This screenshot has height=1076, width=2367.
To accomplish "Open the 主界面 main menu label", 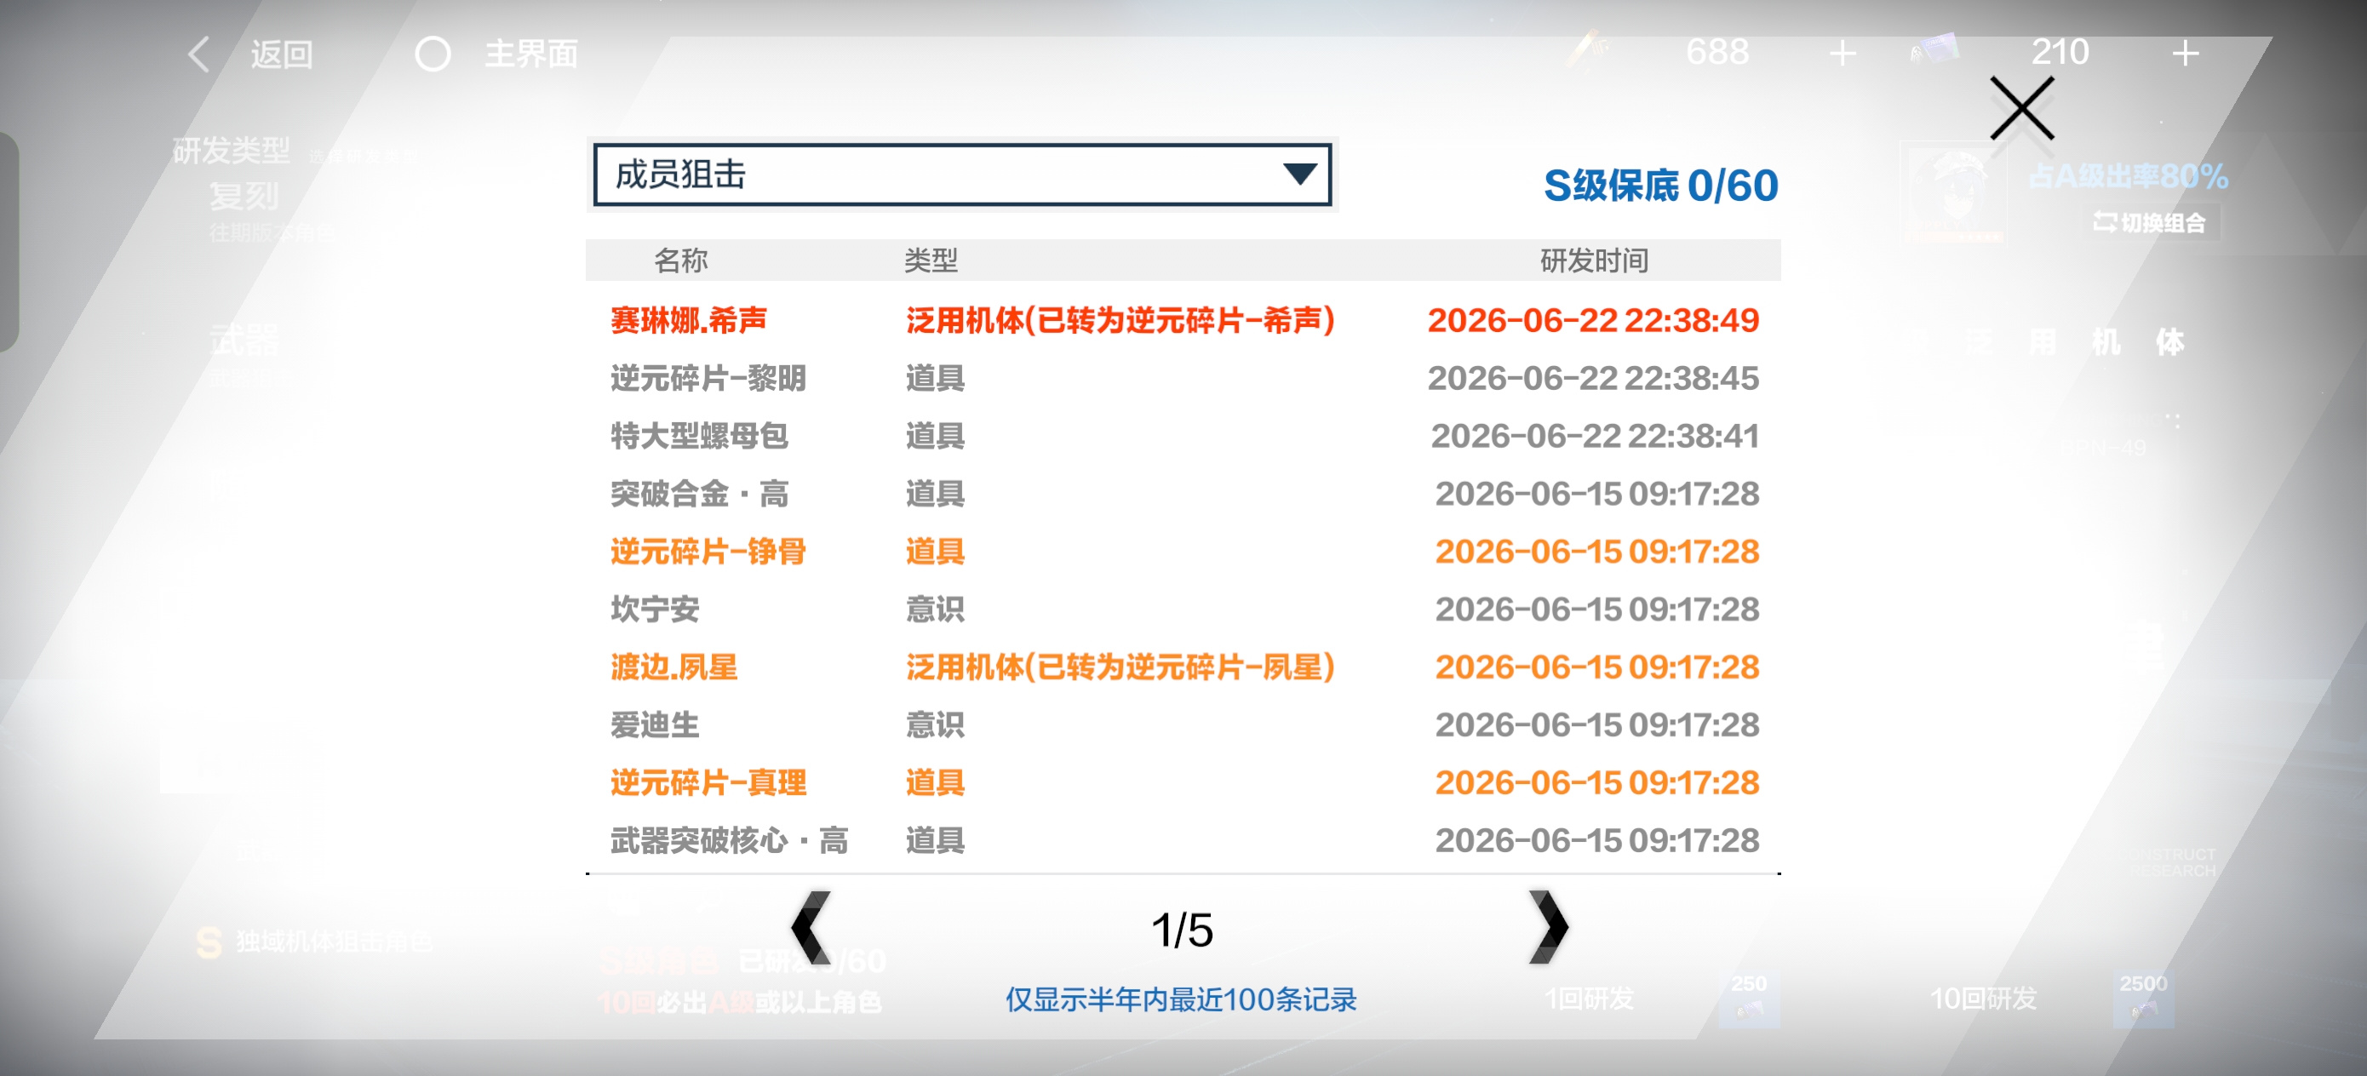I will [531, 54].
